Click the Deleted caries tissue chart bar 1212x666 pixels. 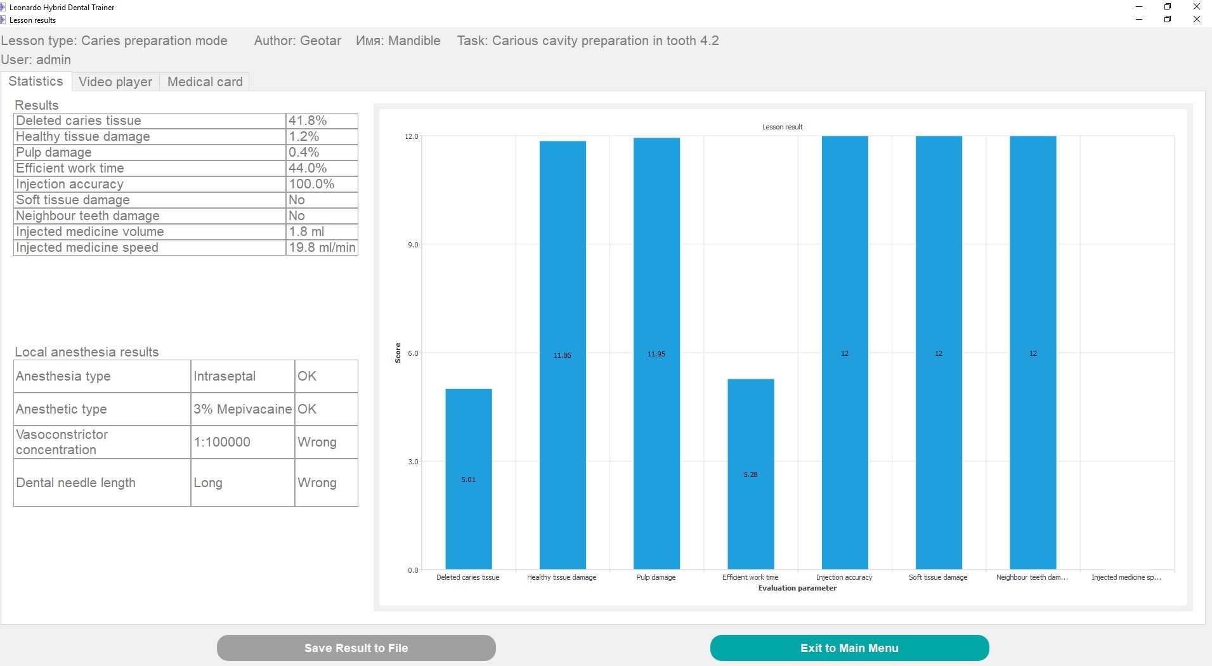click(468, 479)
